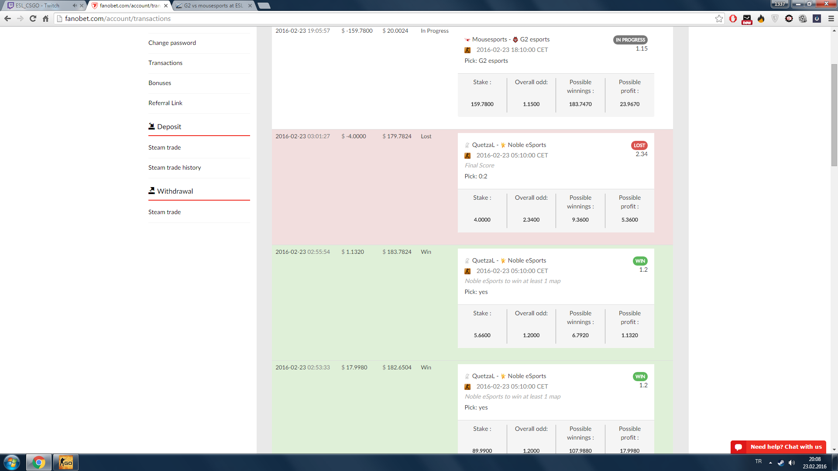Open Need help? Chat with us widget
Screen dimensions: 838x471
point(778,447)
